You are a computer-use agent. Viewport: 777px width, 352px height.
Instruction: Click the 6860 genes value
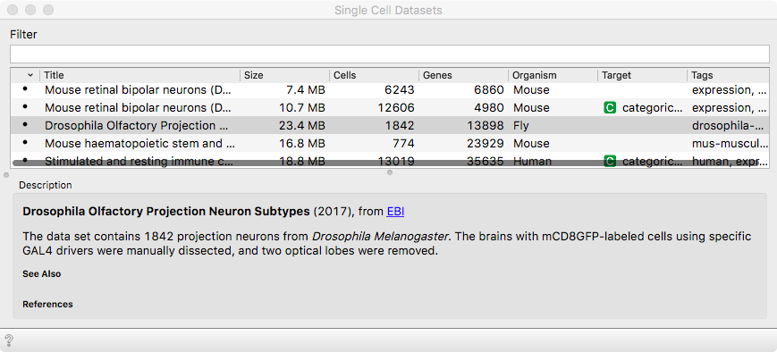tap(488, 89)
